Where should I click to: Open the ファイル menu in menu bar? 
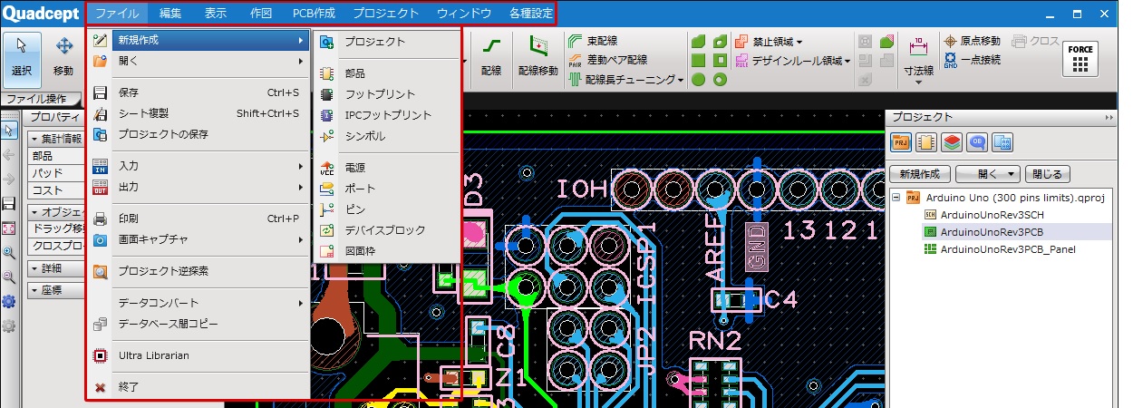[117, 14]
